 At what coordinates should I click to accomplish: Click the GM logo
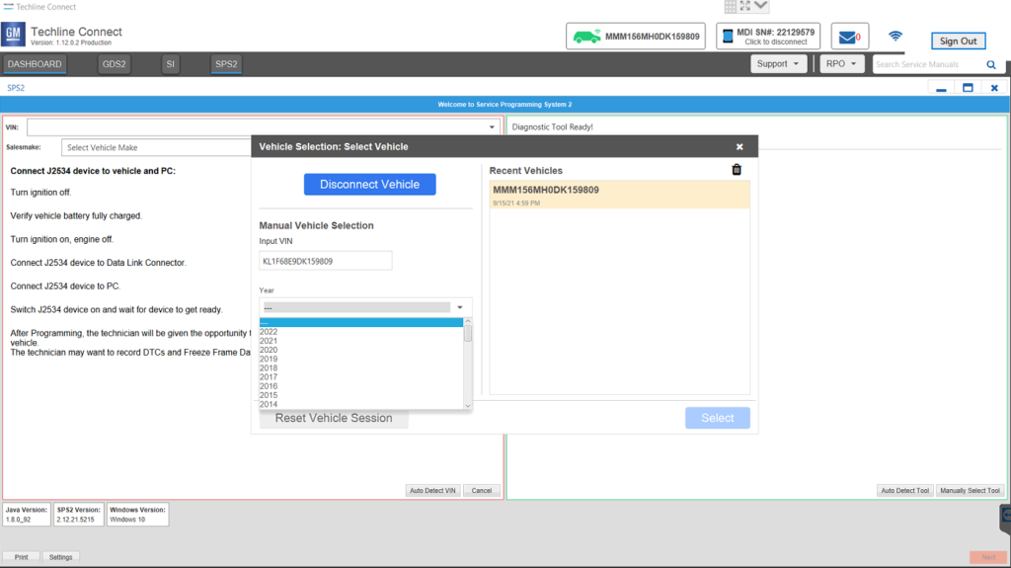(14, 37)
